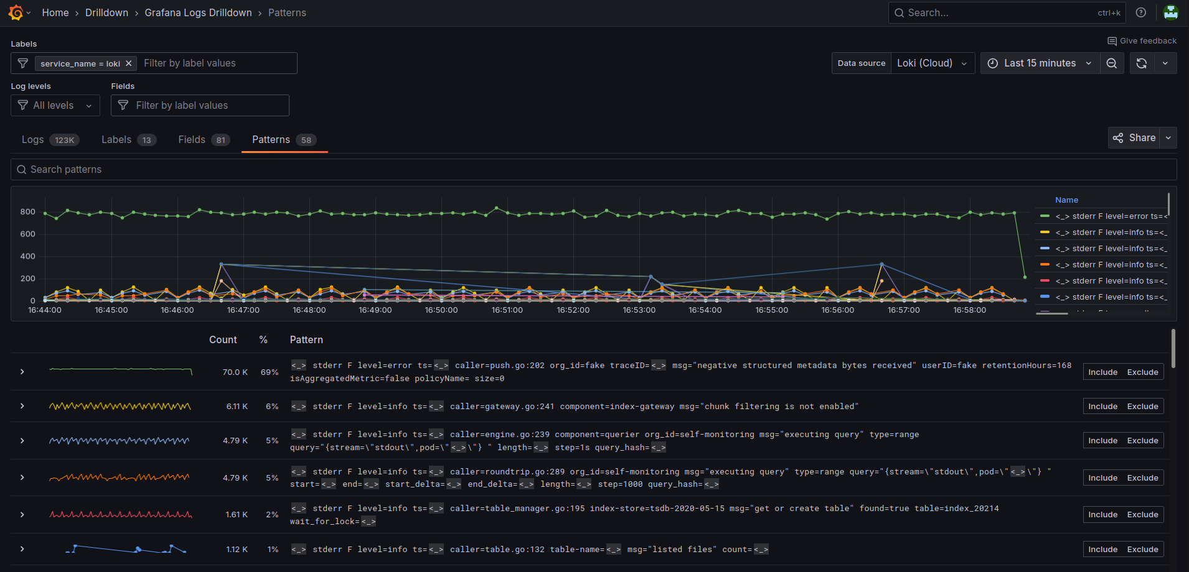The width and height of the screenshot is (1189, 572).
Task: Remove the service_name = loki filter
Action: [129, 63]
